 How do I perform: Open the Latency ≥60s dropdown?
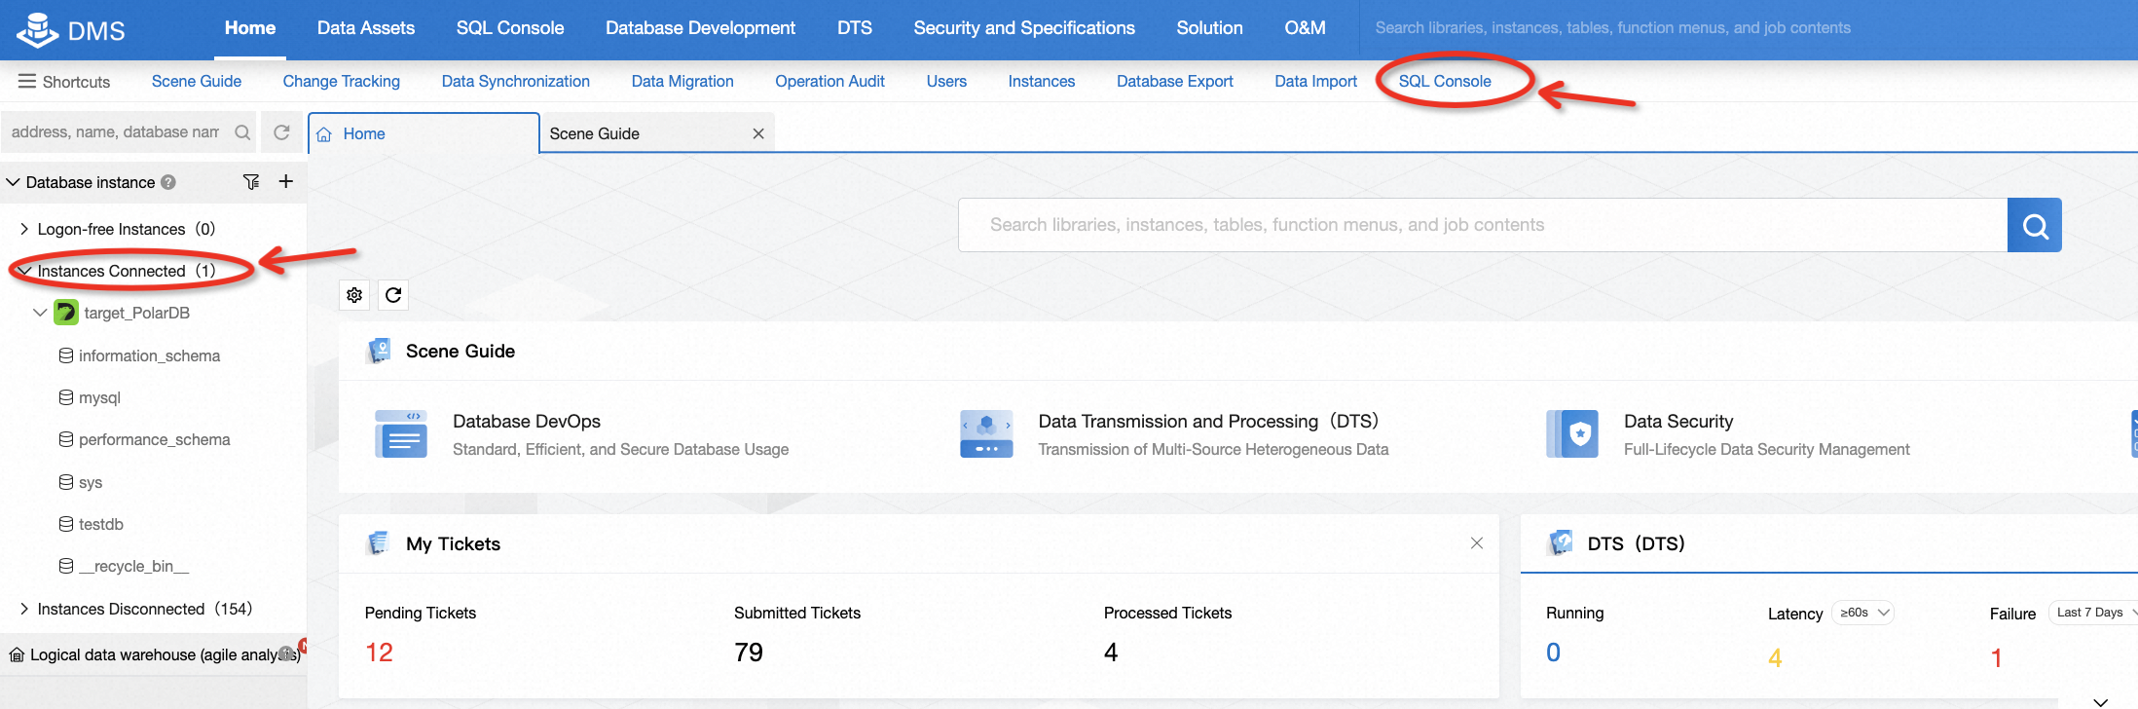[x=1863, y=613]
